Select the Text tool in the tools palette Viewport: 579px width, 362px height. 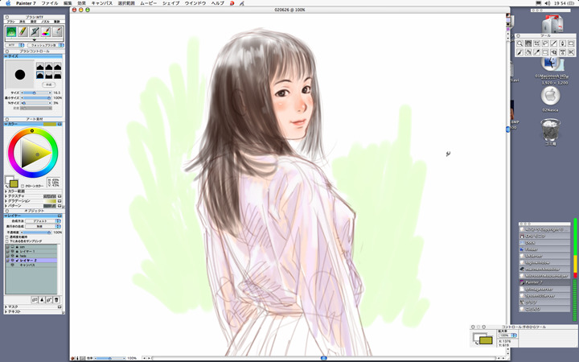click(562, 52)
